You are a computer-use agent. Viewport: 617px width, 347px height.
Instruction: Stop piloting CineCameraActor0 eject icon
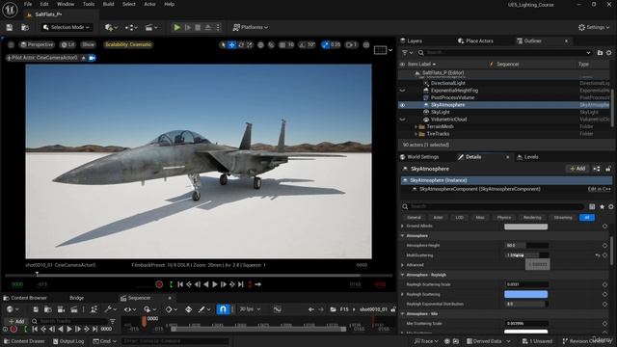click(84, 58)
